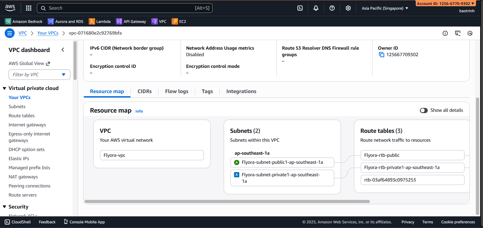Enable the Show all details toggle
Viewport: 483px width, 228px height.
pyautogui.click(x=424, y=110)
